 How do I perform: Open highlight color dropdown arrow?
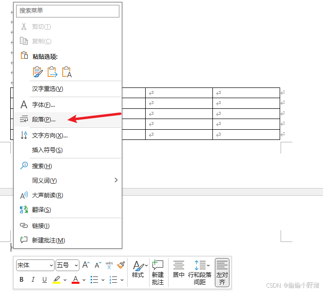(x=65, y=280)
